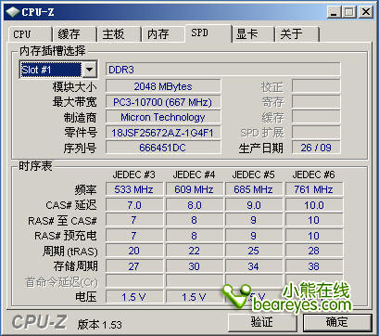Click the 609 MHz frequency cell

coord(194,189)
